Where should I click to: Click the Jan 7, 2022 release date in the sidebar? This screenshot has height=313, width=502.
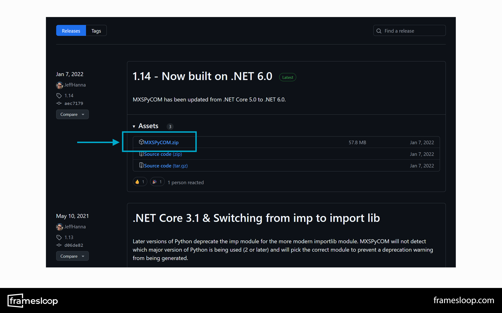coord(70,74)
